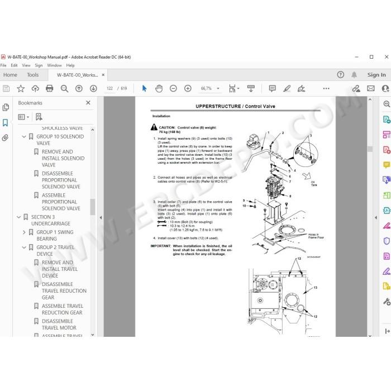This screenshot has height=391, width=391.
Task: Open notifications bell icon
Action: (354, 74)
